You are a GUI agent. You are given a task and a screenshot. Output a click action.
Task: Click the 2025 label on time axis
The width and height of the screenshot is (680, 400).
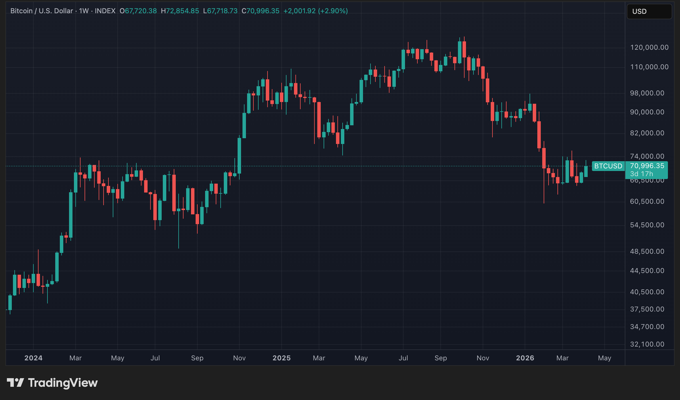click(x=281, y=358)
